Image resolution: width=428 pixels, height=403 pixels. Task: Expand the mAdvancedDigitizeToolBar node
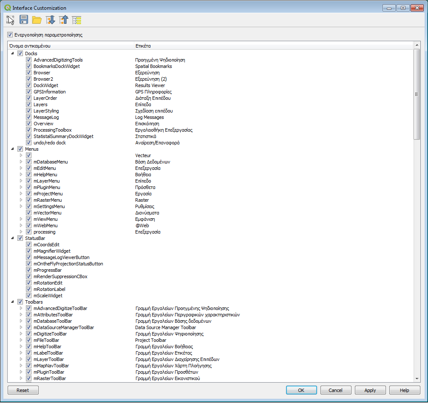21,308
